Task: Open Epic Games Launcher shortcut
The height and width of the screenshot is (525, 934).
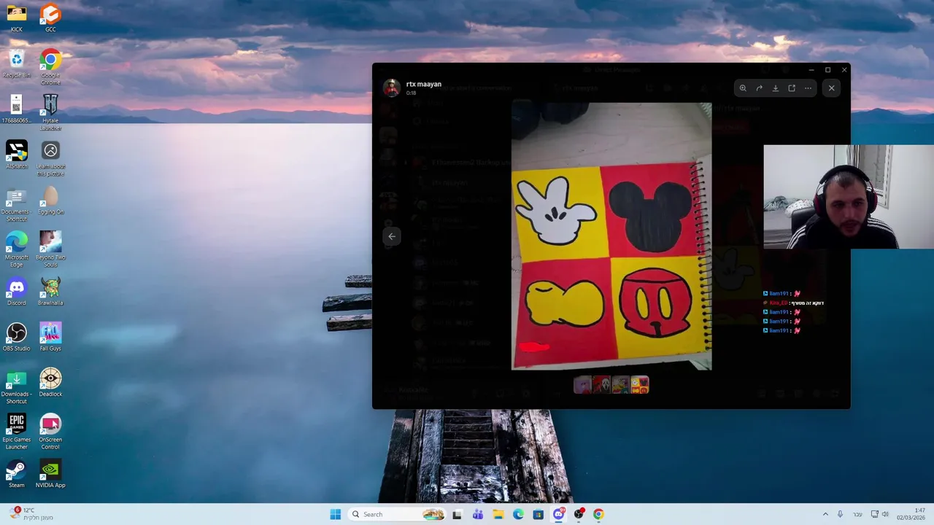Action: click(16, 431)
